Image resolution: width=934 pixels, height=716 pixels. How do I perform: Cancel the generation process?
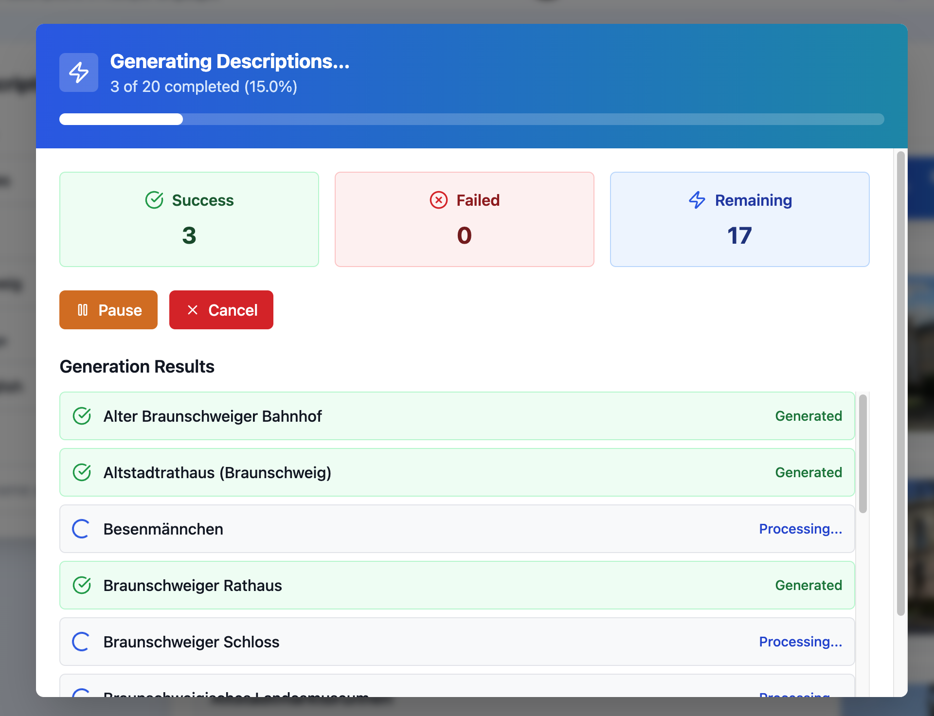coord(221,310)
